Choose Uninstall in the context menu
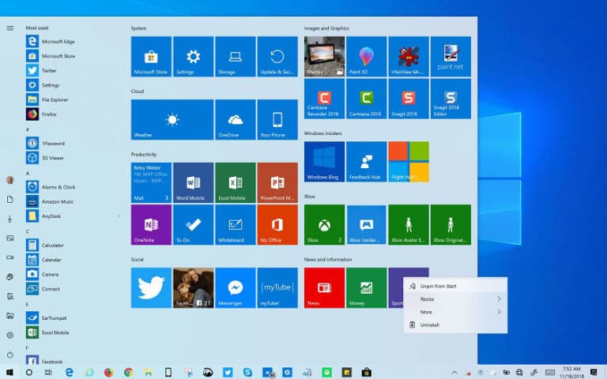This screenshot has height=379, width=607. 455,325
